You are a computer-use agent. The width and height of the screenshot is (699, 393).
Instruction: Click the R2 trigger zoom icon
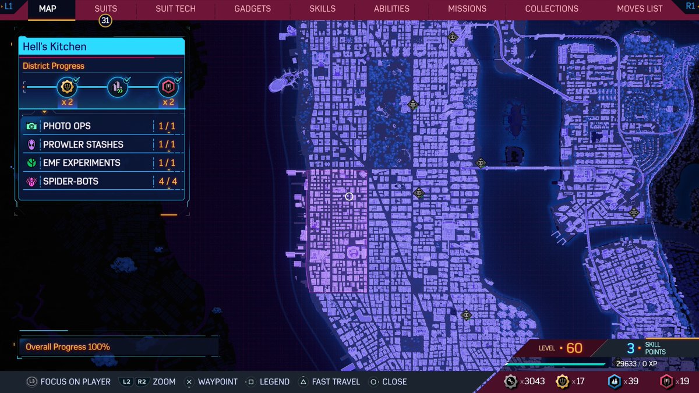142,382
